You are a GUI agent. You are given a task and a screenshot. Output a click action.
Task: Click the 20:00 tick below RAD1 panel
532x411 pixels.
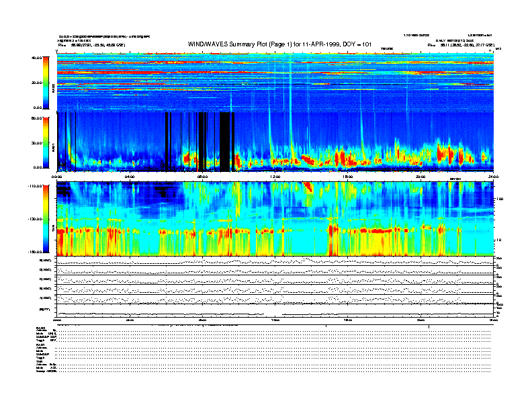tap(420, 177)
